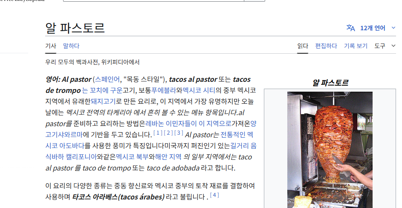Follow the 스페인어 link

coord(107,80)
